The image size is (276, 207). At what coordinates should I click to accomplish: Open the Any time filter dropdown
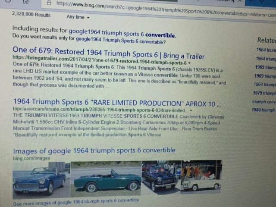[78, 17]
